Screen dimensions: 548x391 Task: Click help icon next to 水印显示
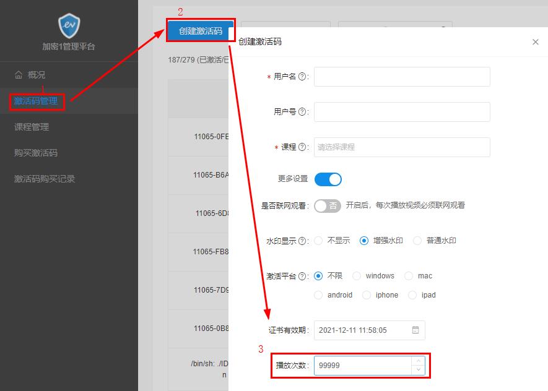tap(303, 241)
